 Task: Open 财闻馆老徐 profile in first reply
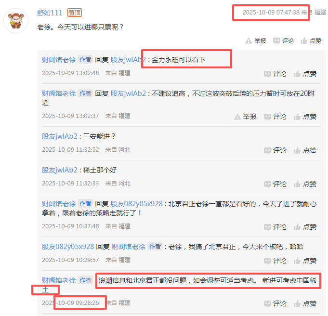(59, 60)
